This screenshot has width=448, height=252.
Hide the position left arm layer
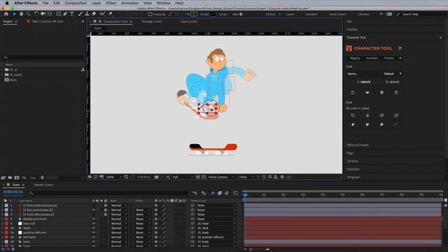pyautogui.click(x=93, y=232)
